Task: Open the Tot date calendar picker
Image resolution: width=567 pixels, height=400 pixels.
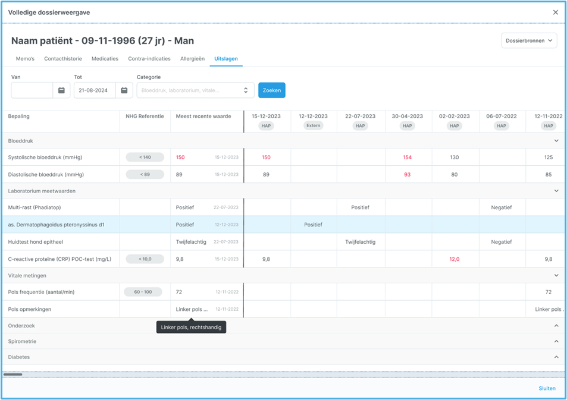Action: tap(124, 90)
